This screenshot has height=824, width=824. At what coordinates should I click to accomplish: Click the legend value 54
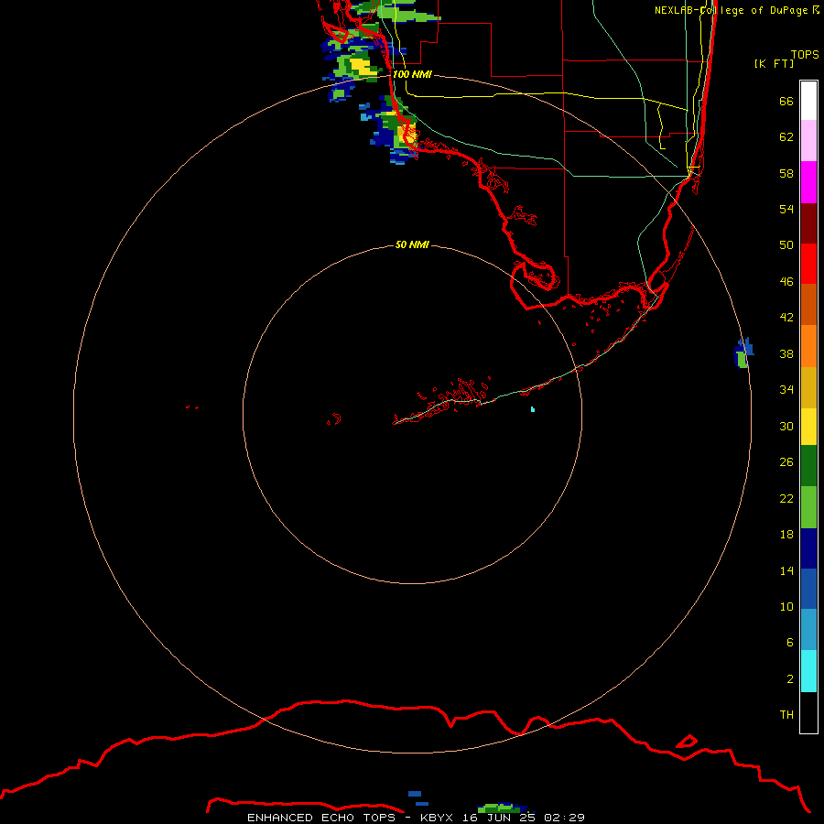pyautogui.click(x=786, y=209)
